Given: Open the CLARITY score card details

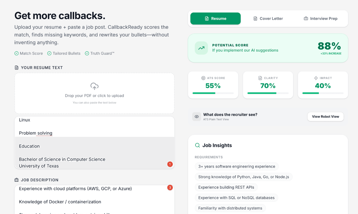Looking at the screenshot, I should tap(268, 85).
